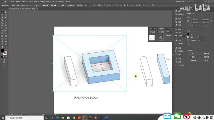The height and width of the screenshot is (120, 214).
Task: Select the Rectangle tool
Action: [2, 23]
